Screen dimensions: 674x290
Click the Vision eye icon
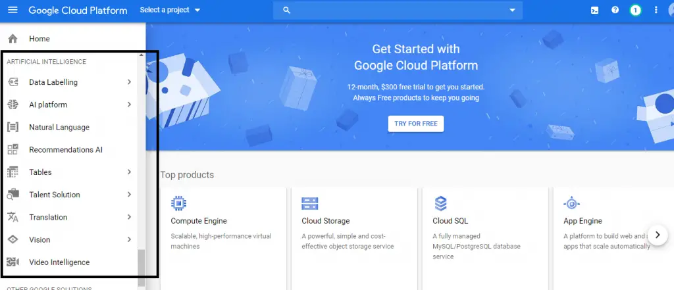13,240
